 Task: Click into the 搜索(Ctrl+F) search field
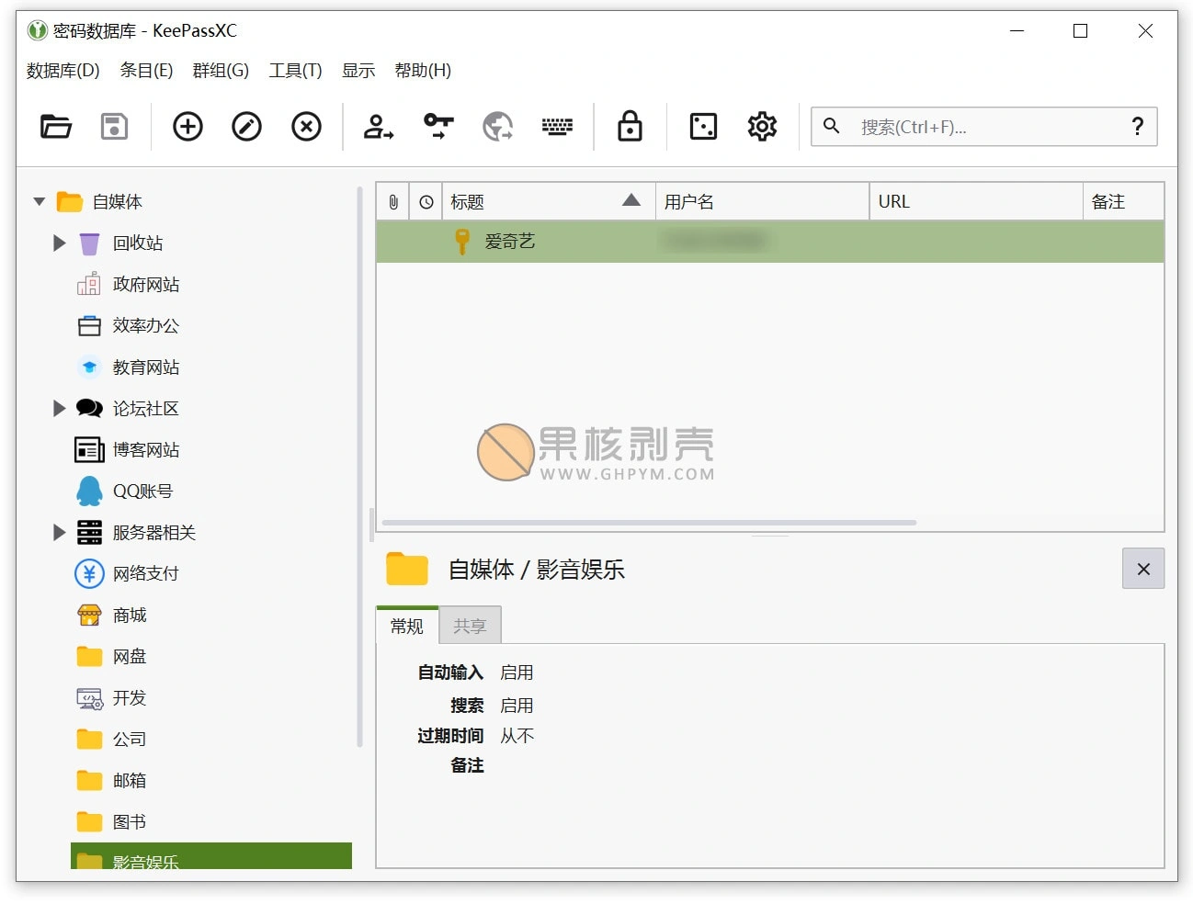pyautogui.click(x=983, y=127)
